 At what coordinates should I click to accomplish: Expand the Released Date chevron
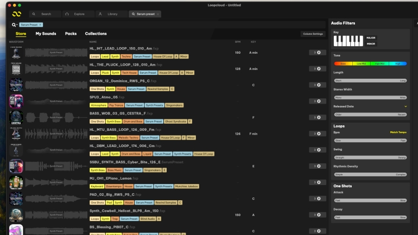(x=406, y=106)
